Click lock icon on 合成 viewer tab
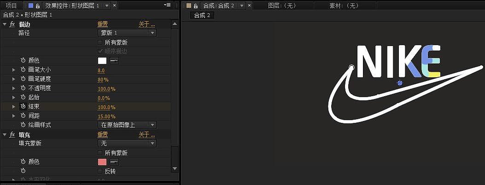Viewport: 485px width, 185px height. [196, 6]
